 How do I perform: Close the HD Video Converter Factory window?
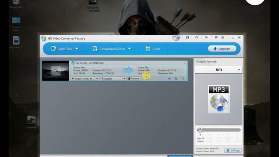(239, 38)
